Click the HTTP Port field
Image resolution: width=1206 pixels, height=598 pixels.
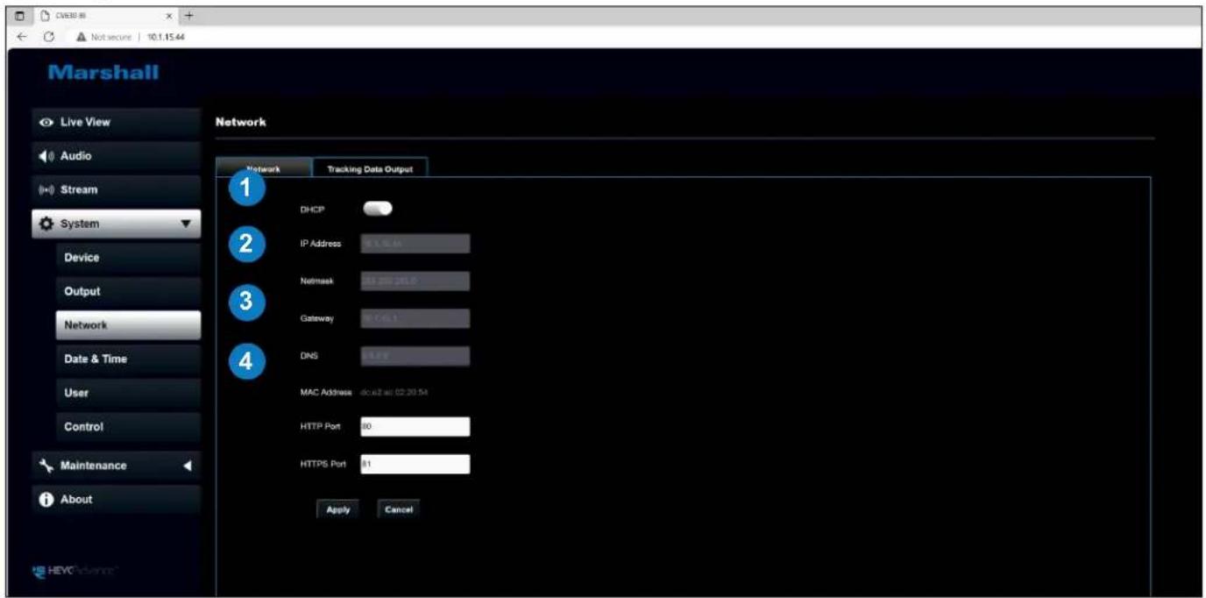[x=415, y=427]
